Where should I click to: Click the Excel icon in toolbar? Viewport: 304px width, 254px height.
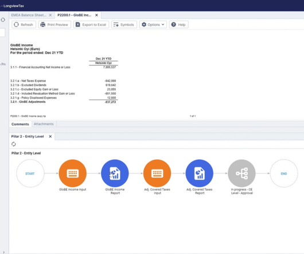(78, 25)
